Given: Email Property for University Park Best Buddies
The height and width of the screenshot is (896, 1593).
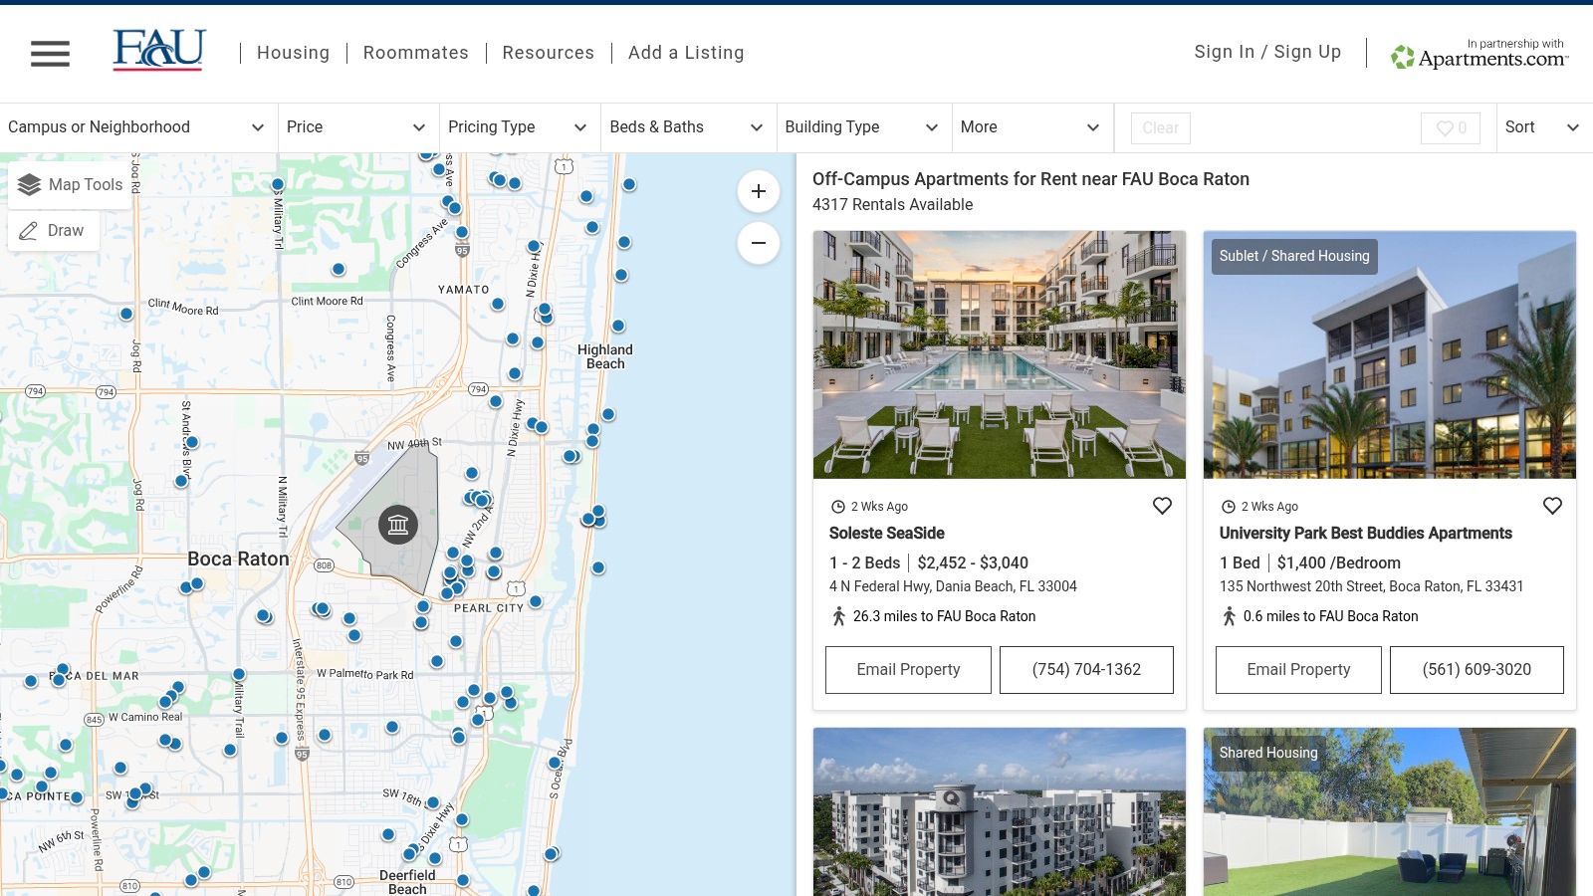Looking at the screenshot, I should [1298, 670].
